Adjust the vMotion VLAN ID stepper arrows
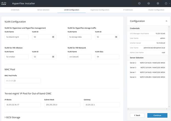This screenshot has width=171, height=121. click(53, 57)
